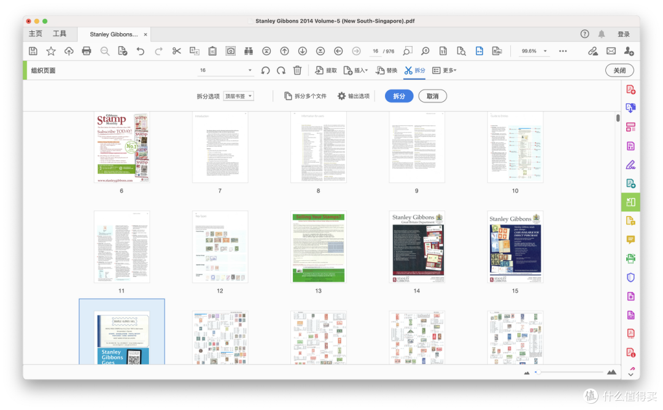
Task: Rotate pages clockwise icon
Action: [281, 71]
